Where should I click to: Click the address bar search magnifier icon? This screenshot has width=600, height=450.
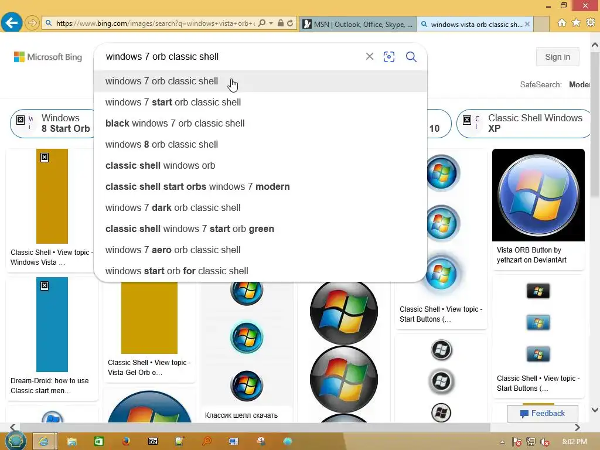point(262,23)
